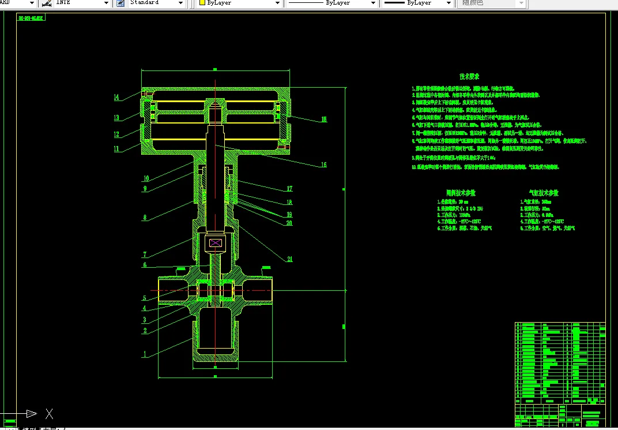The width and height of the screenshot is (618, 430).
Task: Select part balloon number 8
Action: click(x=145, y=218)
